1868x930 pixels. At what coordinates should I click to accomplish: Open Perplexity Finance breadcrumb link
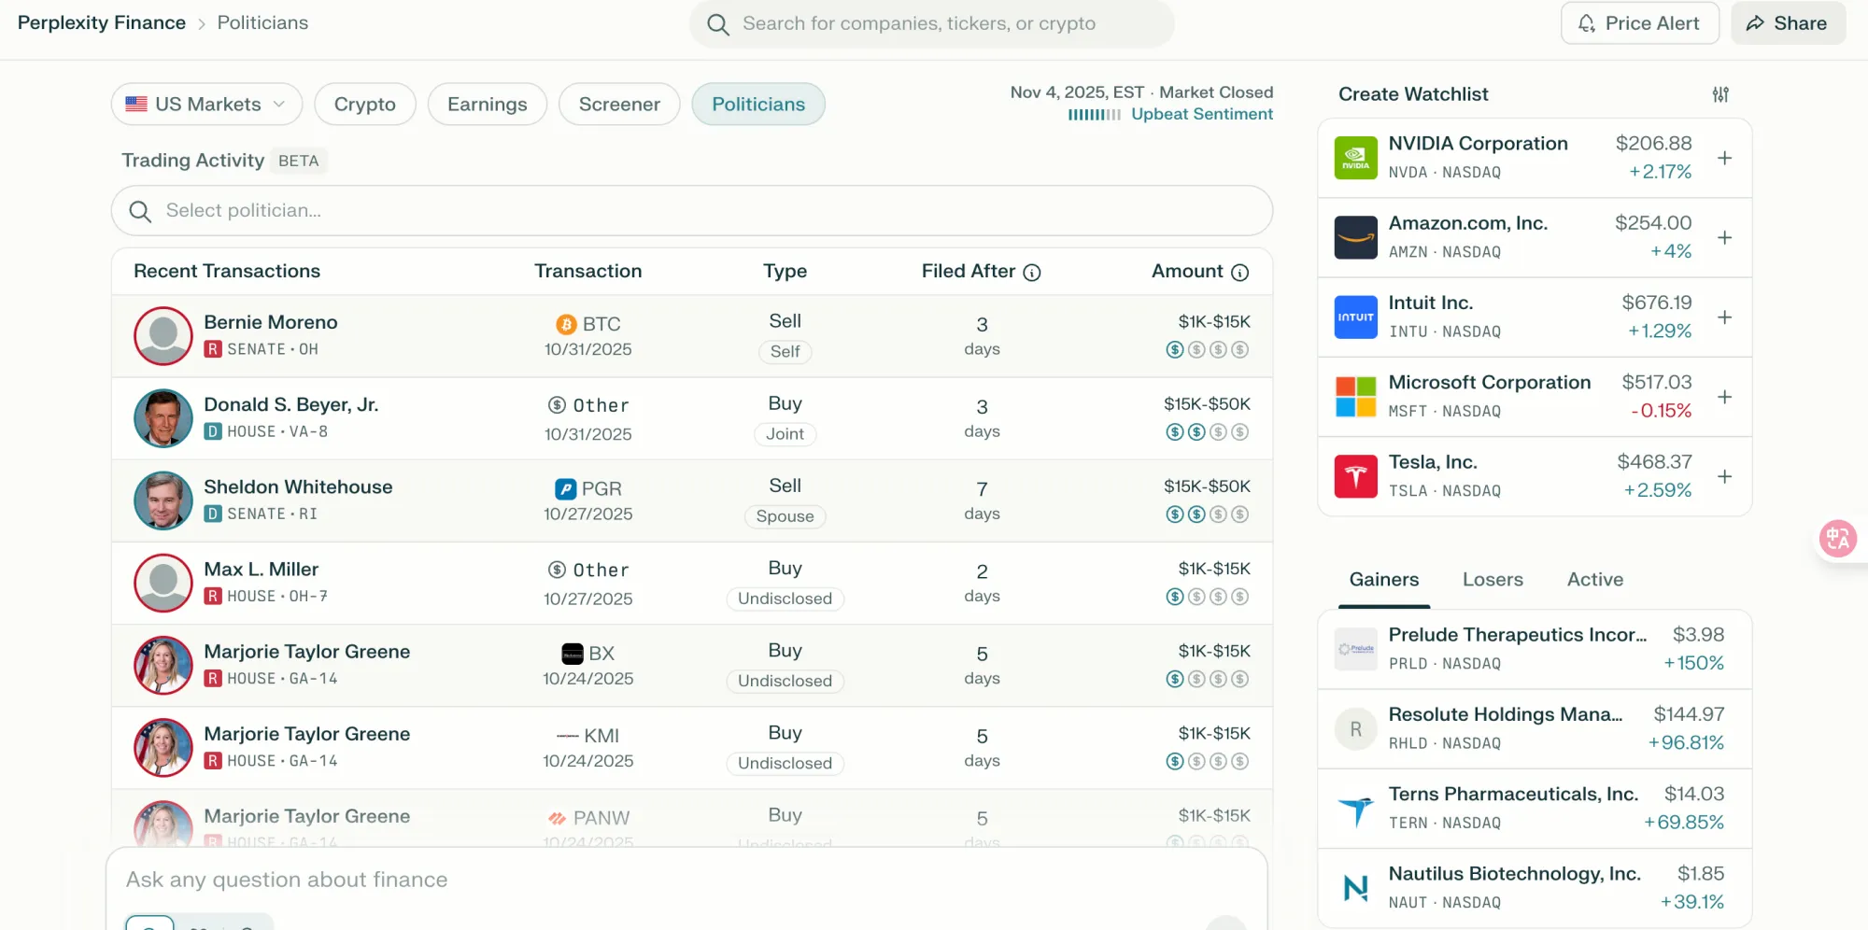[x=102, y=23]
